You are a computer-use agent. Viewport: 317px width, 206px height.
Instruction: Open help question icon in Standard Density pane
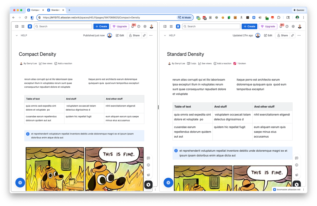click(287, 26)
